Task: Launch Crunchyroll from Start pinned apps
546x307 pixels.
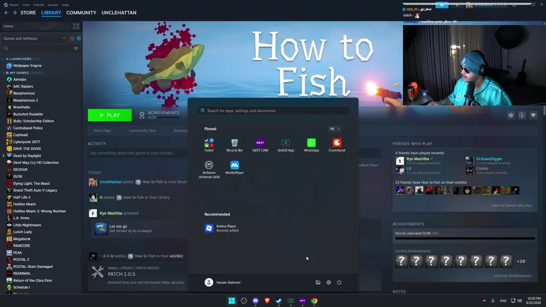Action: [337, 145]
